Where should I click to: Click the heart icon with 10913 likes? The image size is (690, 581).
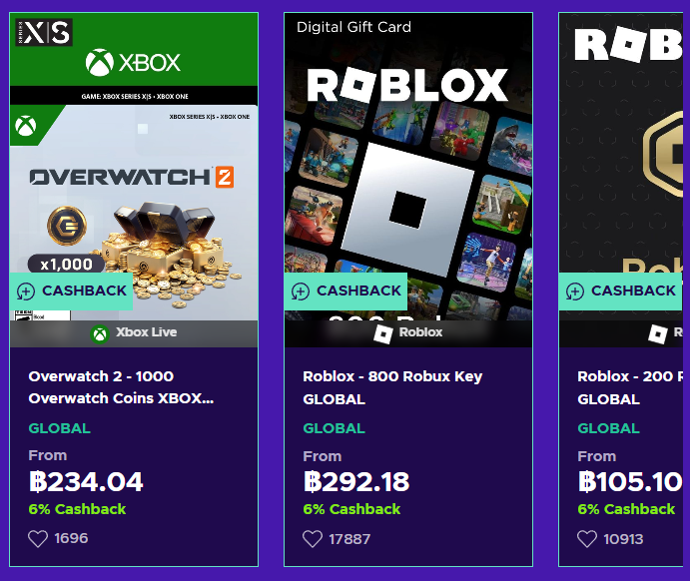[x=587, y=539]
